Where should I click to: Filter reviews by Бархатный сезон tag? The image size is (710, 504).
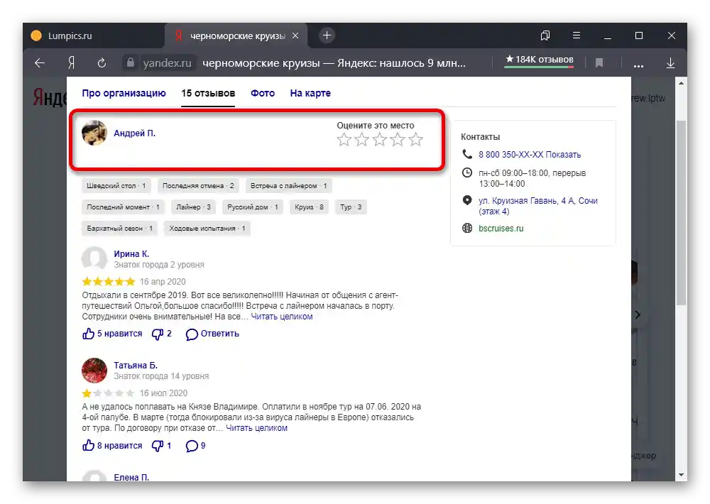[x=120, y=229]
